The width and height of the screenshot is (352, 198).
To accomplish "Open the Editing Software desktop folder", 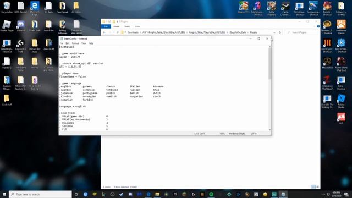I will (62, 28).
